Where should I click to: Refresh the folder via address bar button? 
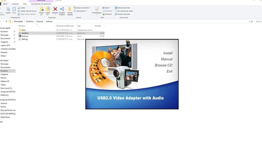tap(252, 21)
